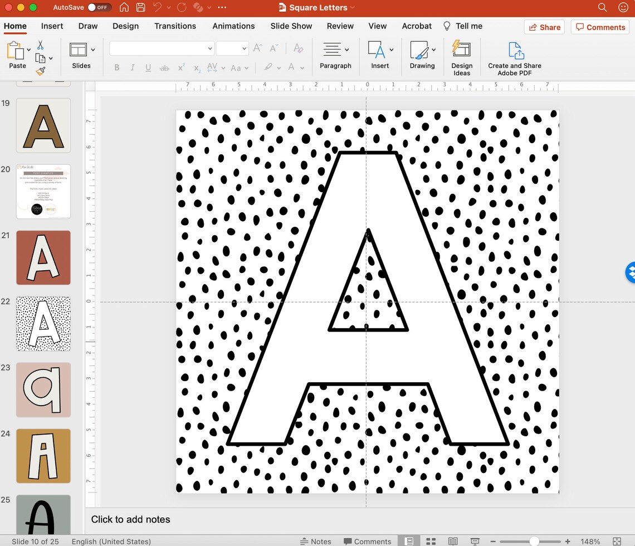Screen dimensions: 635x546
Task: Select slide 23 thumbnail with letter q
Action: pos(43,389)
